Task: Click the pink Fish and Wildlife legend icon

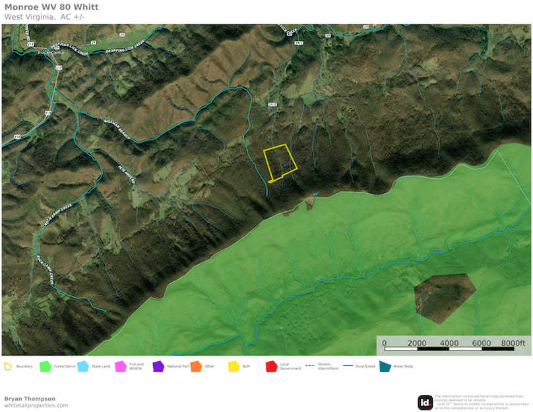Action: tap(120, 366)
